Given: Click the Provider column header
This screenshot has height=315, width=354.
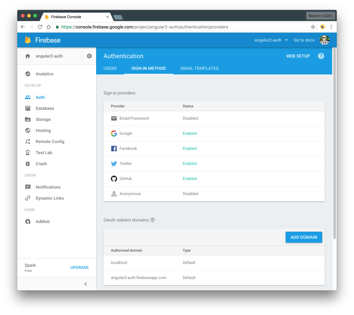Looking at the screenshot, I should (118, 106).
